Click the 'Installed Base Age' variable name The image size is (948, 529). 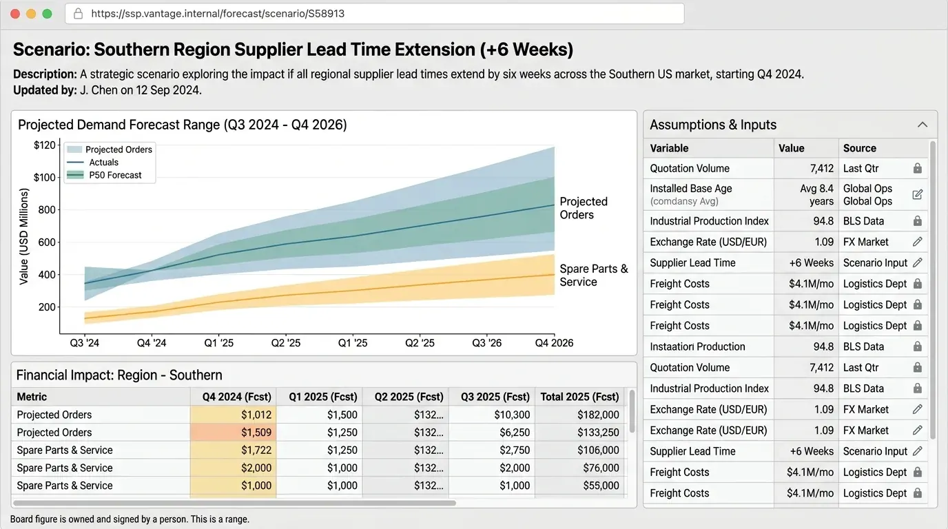click(691, 188)
